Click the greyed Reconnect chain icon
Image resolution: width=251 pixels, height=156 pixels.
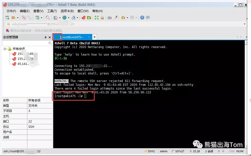[29, 18]
